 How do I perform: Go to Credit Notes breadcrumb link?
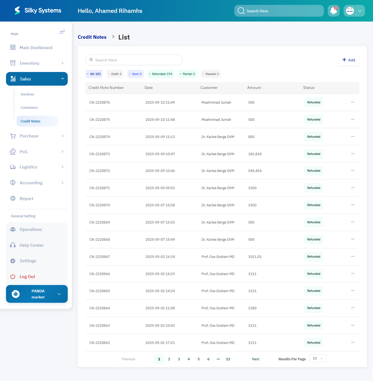(x=92, y=37)
